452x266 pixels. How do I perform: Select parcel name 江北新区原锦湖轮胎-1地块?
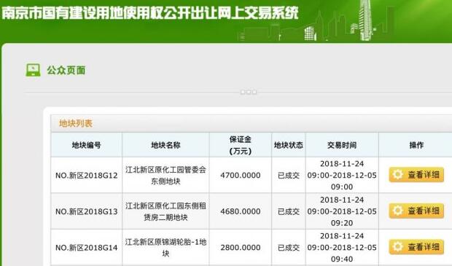[x=165, y=248]
